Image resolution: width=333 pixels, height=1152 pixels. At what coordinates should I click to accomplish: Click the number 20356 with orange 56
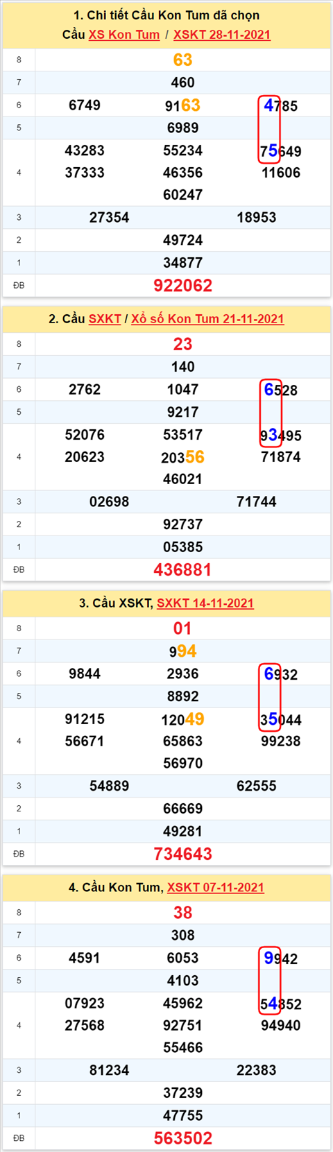click(183, 457)
